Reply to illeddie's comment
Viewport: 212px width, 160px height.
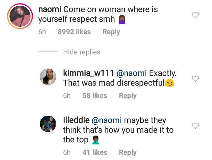click(127, 152)
